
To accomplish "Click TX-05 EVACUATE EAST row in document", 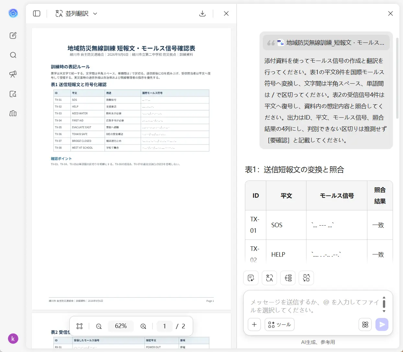I will pyautogui.click(x=131, y=127).
